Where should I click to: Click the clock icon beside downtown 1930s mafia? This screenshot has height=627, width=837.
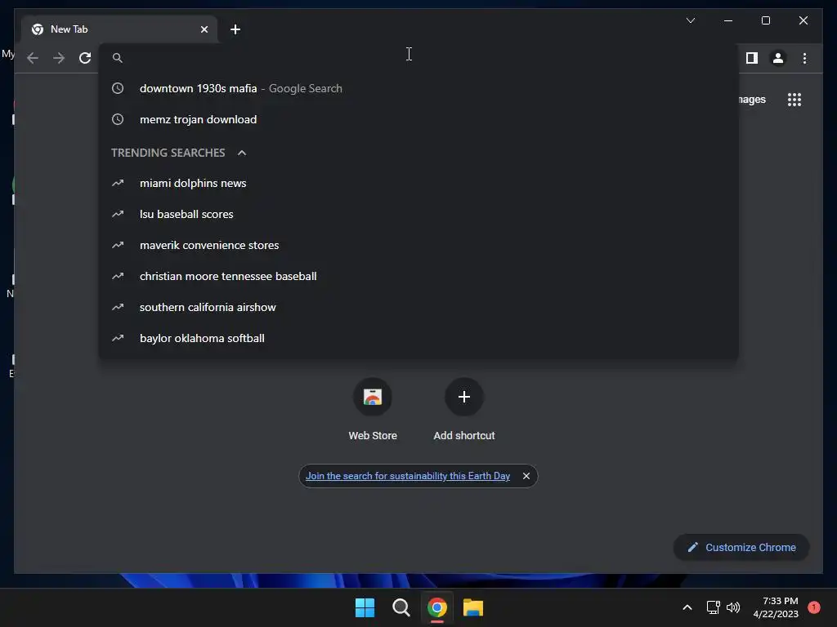(x=118, y=88)
